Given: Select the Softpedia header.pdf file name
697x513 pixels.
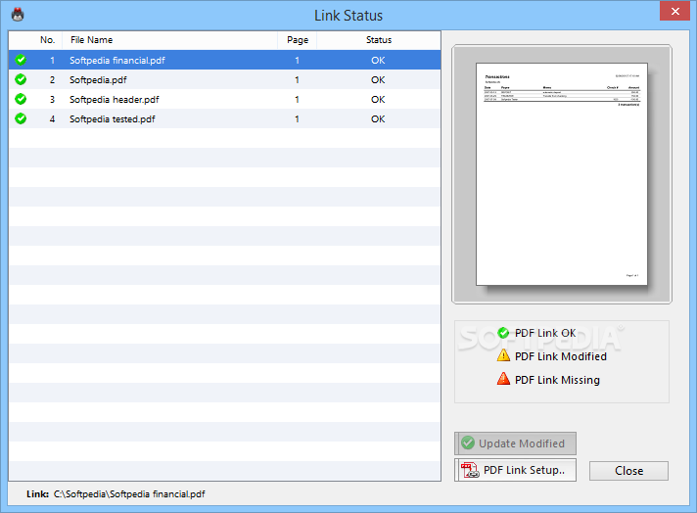Looking at the screenshot, I should (115, 100).
